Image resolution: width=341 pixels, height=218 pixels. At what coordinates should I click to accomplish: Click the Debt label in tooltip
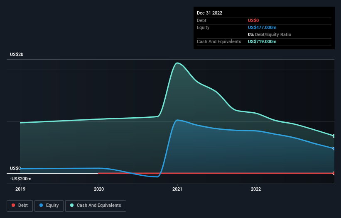(201, 20)
